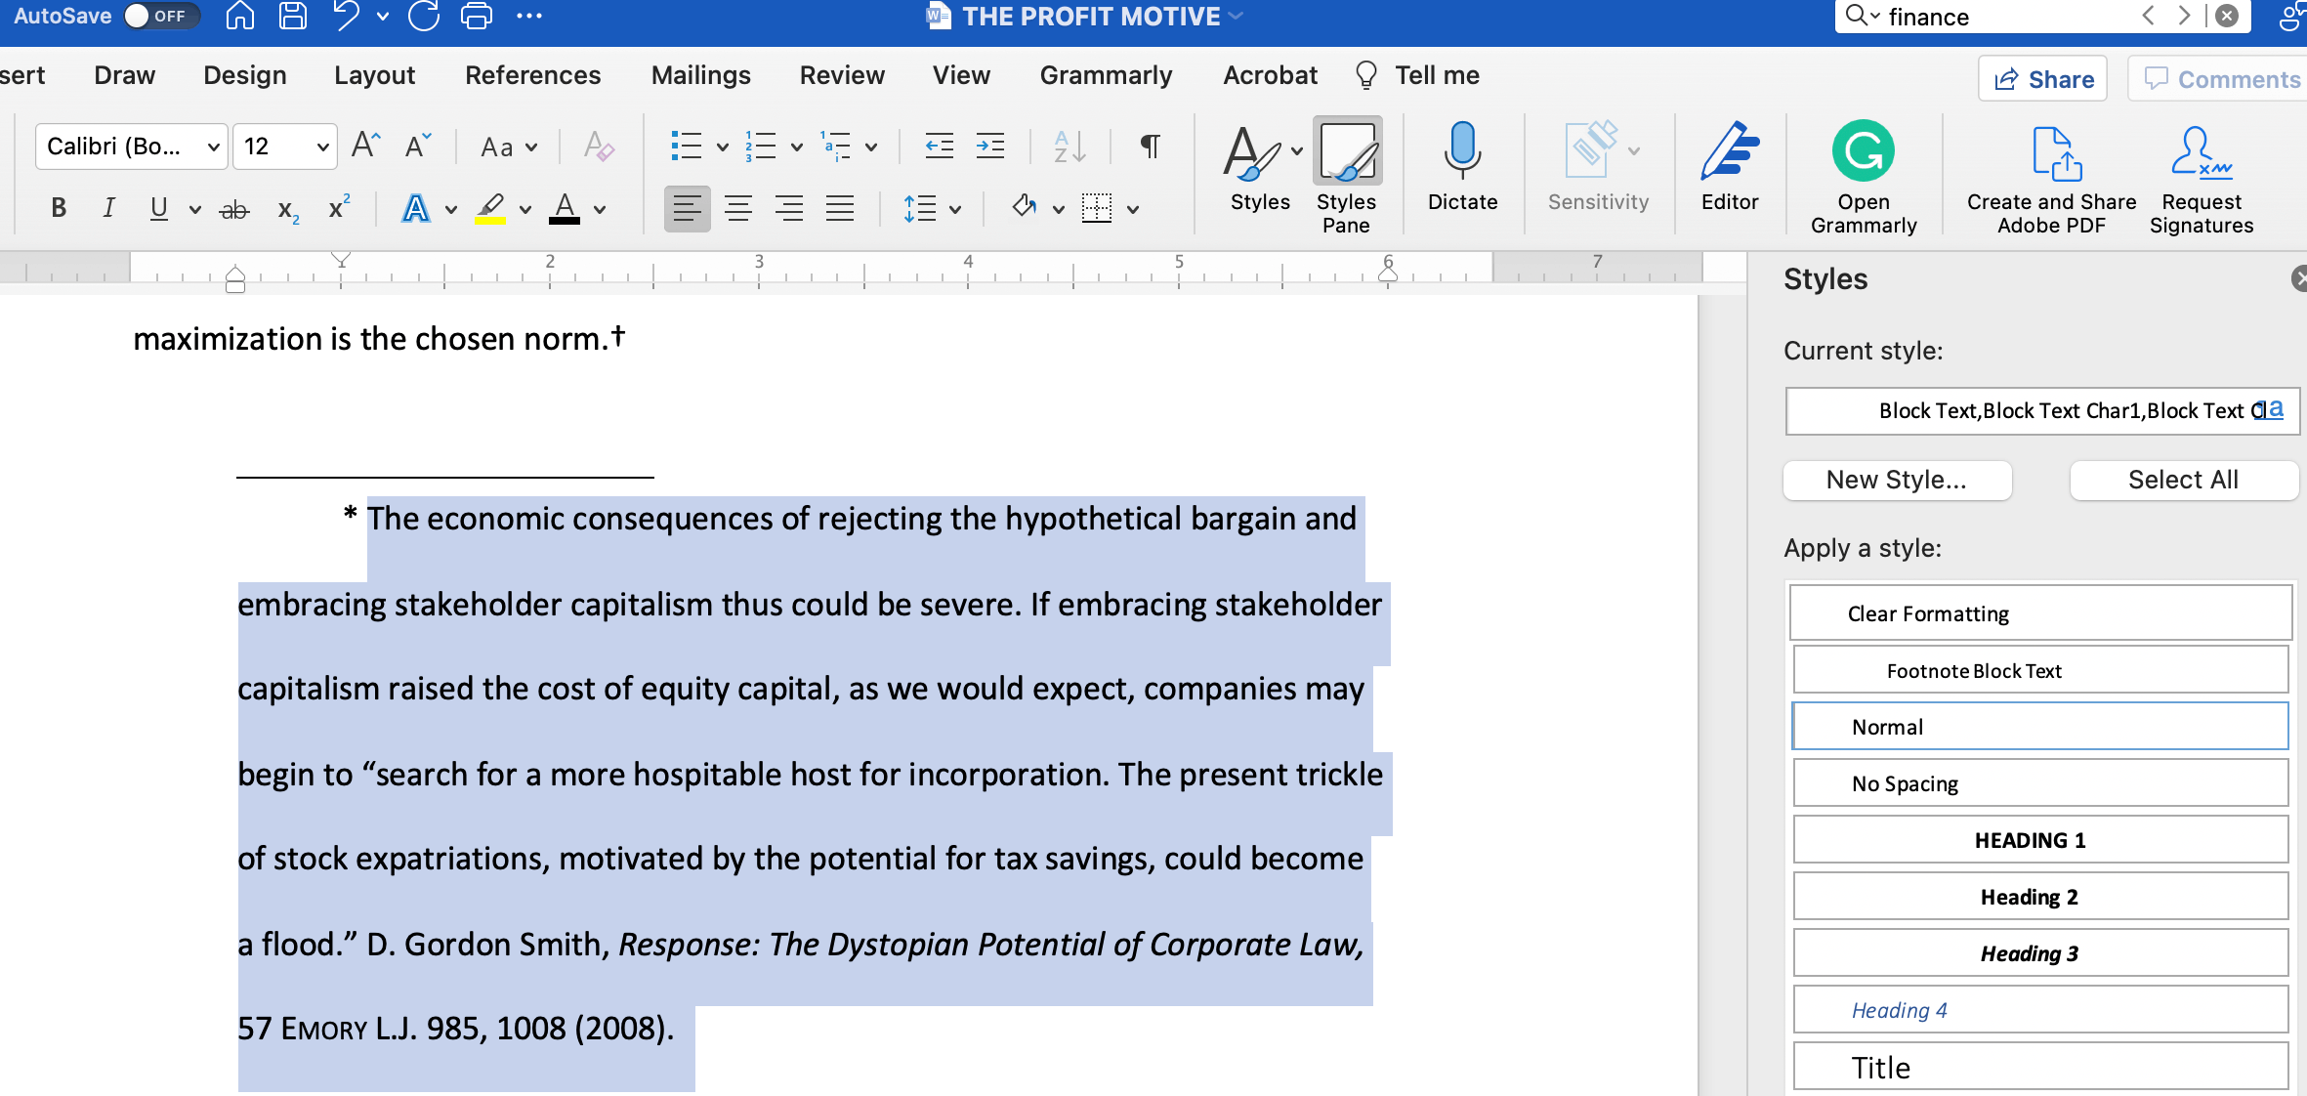Apply the Footnote Block Text style
2307x1096 pixels.
pos(2040,670)
